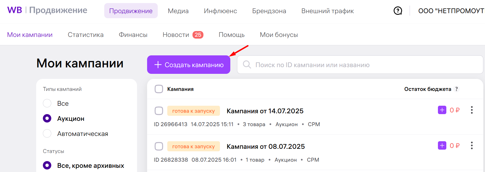Screen dimensions: 485x172
Task: Check the campaign from 08.07.2025
Action: point(159,146)
